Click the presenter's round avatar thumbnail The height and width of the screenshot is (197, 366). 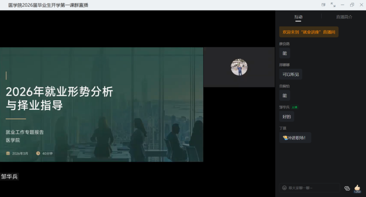(239, 67)
